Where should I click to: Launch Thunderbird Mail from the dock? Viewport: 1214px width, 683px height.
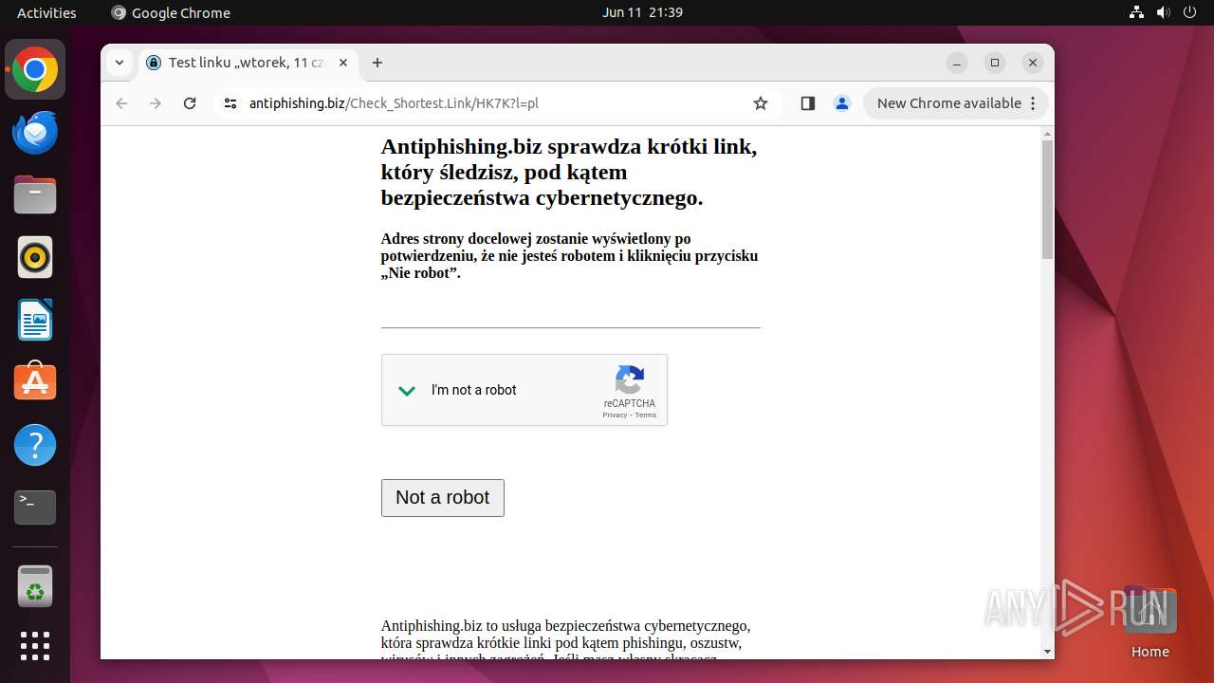[x=35, y=133]
